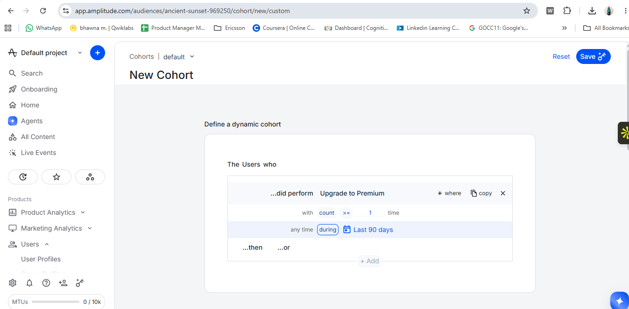Open the WhatsApp bookmark

click(43, 28)
